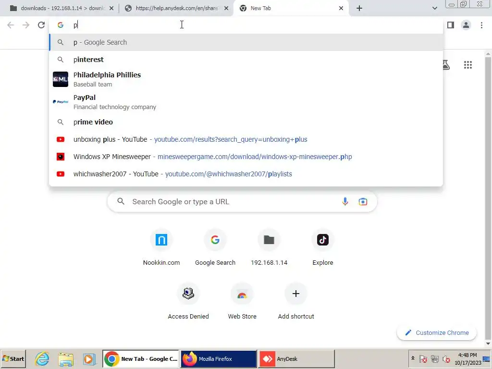This screenshot has width=492, height=369.
Task: Click the page vertical scrollbar
Action: point(488,198)
